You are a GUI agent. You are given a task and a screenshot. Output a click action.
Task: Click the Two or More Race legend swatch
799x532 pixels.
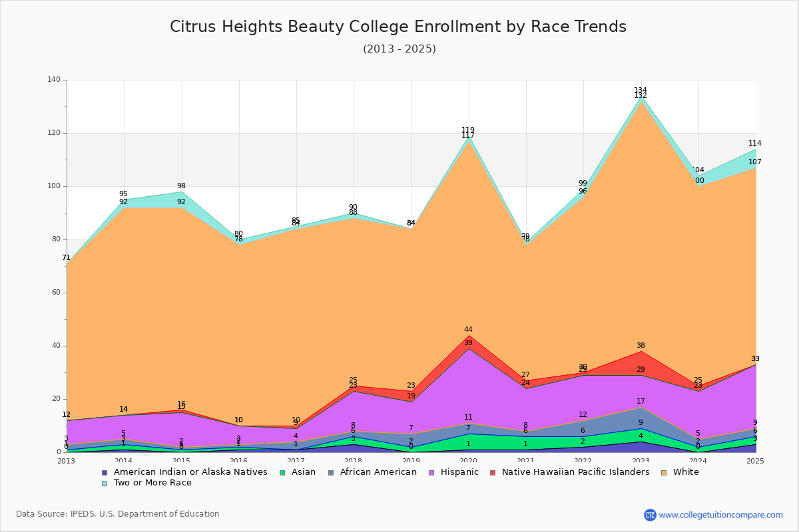pos(105,483)
